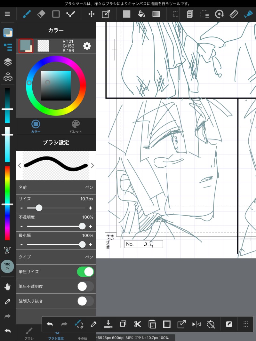Viewport: 256px width, 341px height.
Task: Open the tool settings list sidebar icon
Action: click(x=8, y=47)
